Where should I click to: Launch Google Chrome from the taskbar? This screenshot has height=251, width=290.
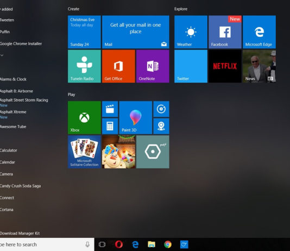[x=168, y=244]
